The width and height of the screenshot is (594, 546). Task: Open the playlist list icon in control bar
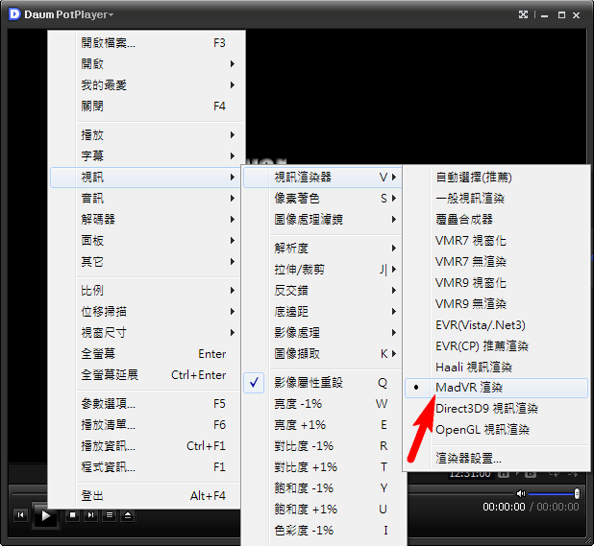110,514
